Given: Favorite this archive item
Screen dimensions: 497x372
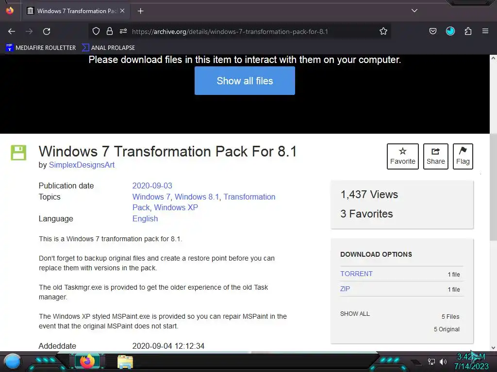Looking at the screenshot, I should click(402, 156).
